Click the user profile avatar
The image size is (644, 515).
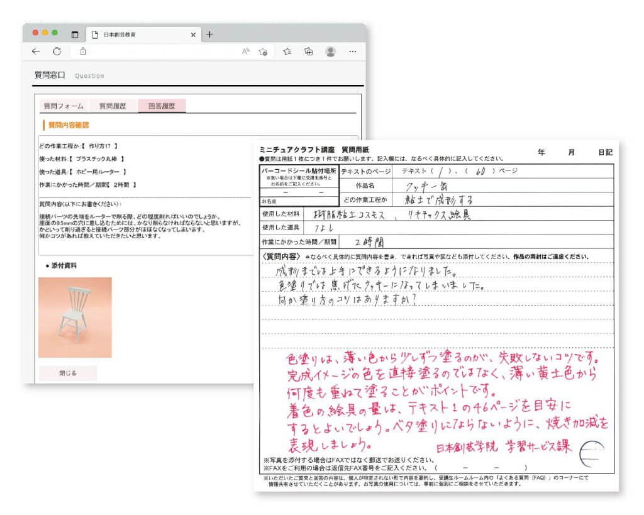(x=330, y=52)
